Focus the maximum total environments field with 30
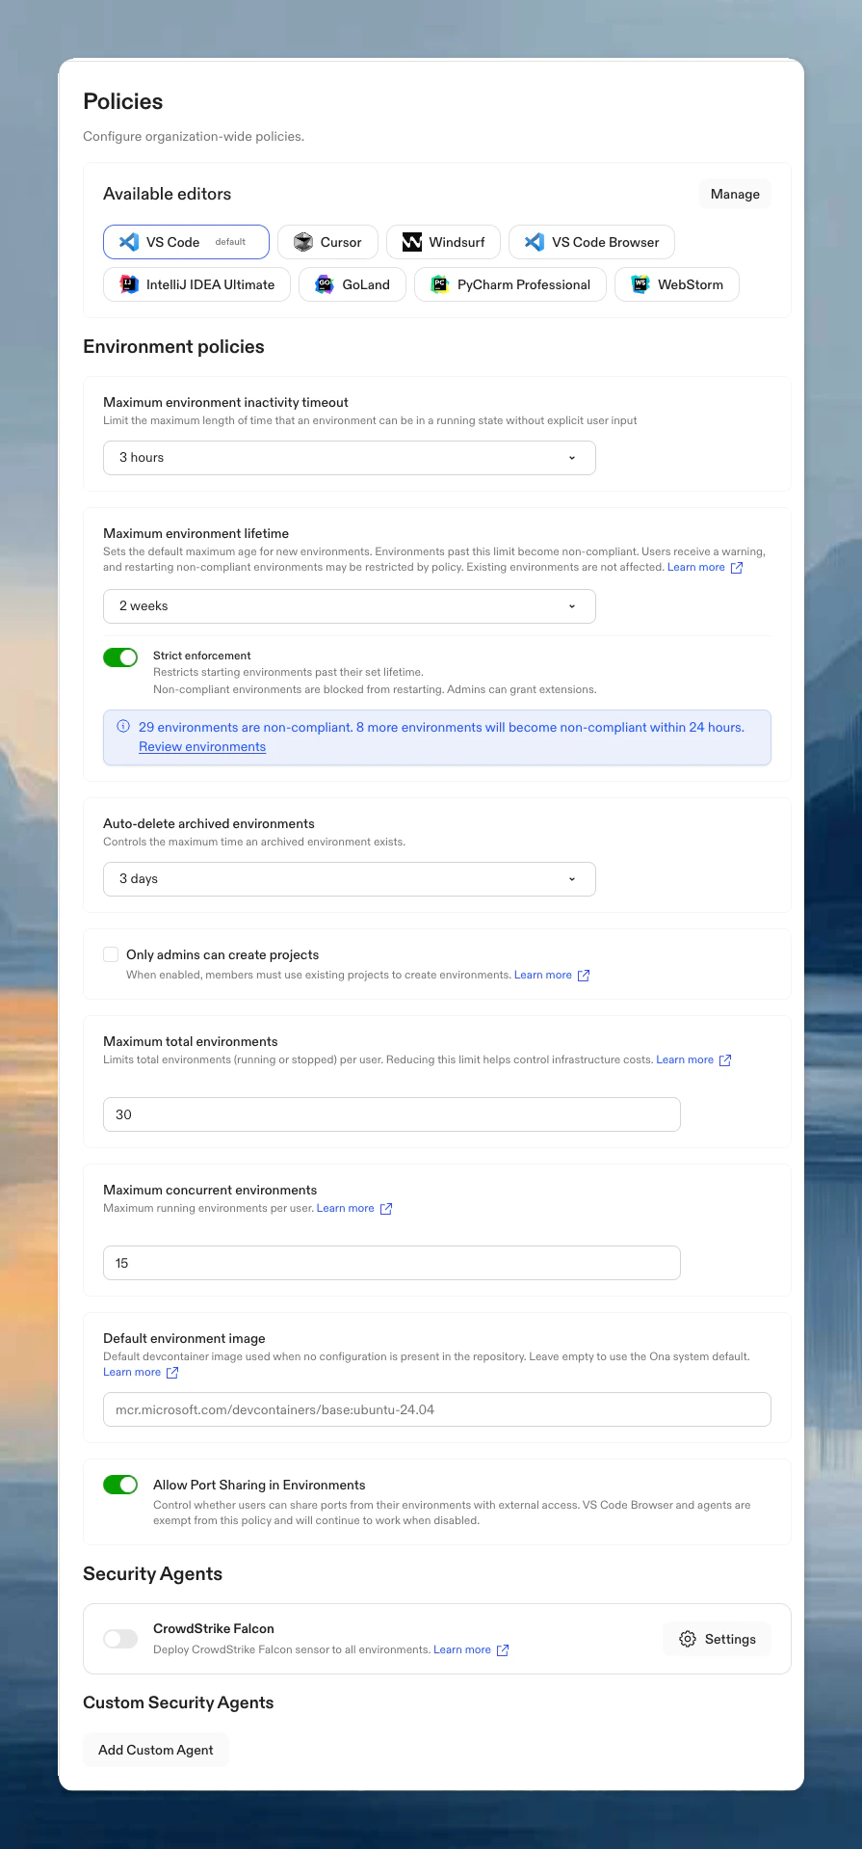Screen dimensions: 862x1849 (392, 1114)
